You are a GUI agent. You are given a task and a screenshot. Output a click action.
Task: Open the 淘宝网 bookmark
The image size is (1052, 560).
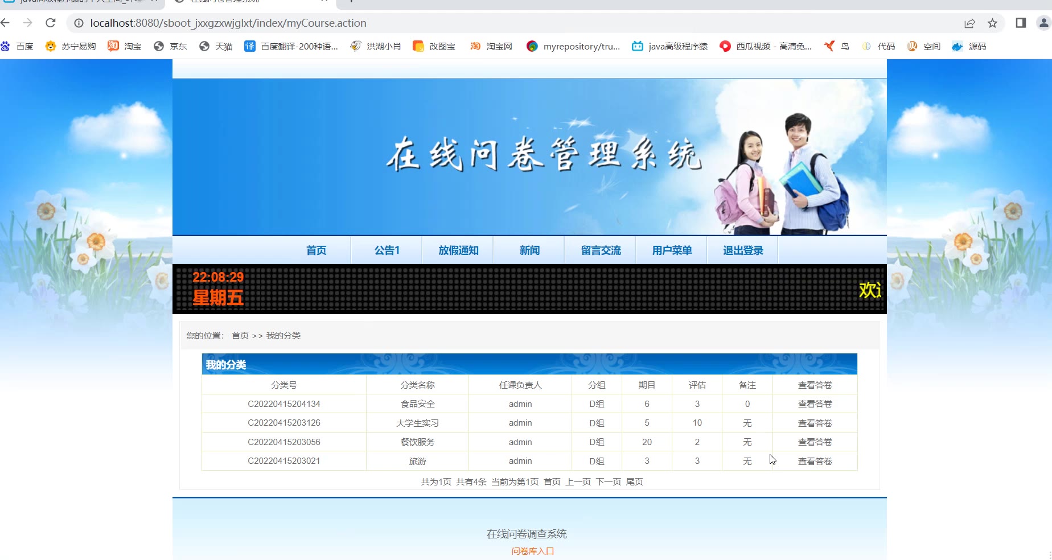pos(491,46)
